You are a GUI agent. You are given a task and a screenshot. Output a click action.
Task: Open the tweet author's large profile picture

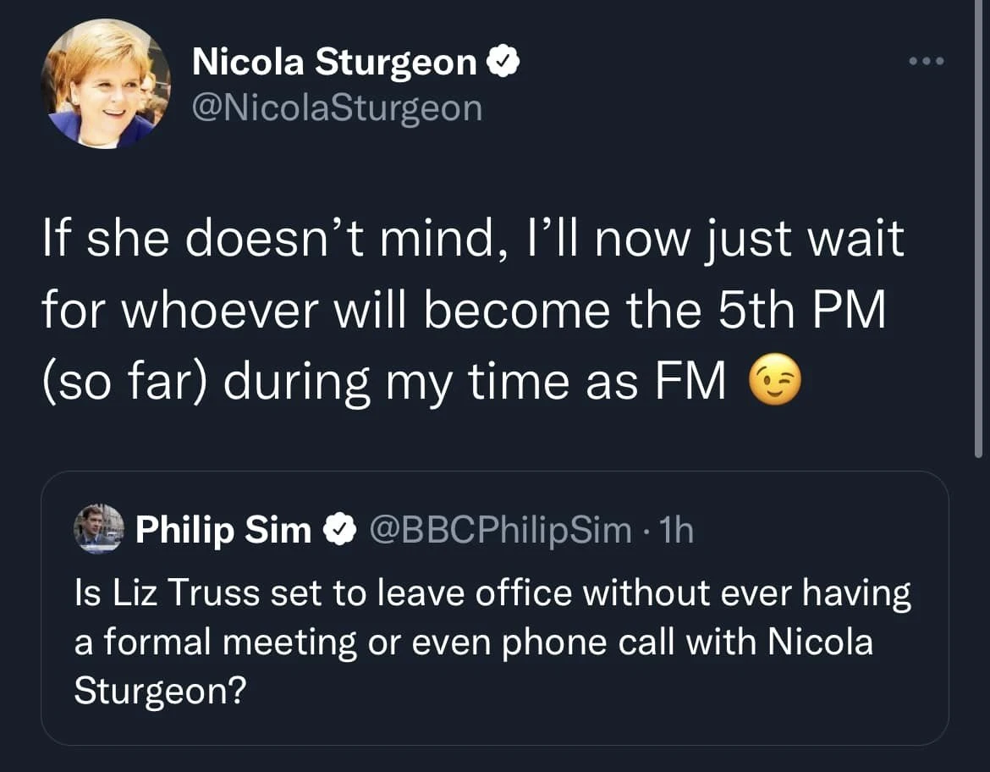(106, 83)
